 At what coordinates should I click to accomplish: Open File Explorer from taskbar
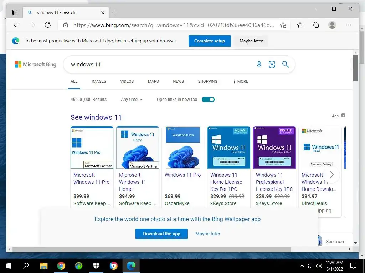pos(43,266)
